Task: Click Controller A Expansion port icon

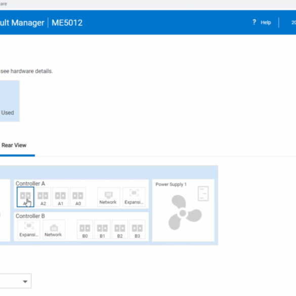Action: pyautogui.click(x=134, y=197)
